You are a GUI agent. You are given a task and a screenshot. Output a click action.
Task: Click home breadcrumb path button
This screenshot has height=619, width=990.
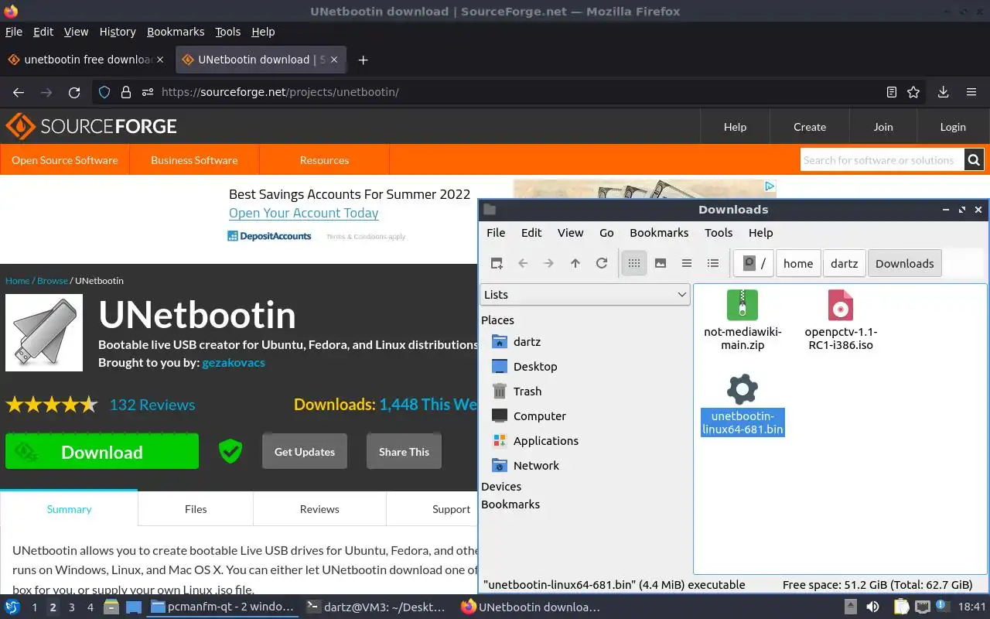coord(798,263)
